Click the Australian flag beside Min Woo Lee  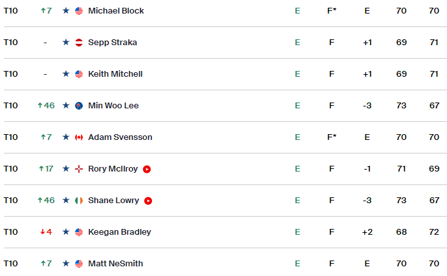(x=79, y=106)
